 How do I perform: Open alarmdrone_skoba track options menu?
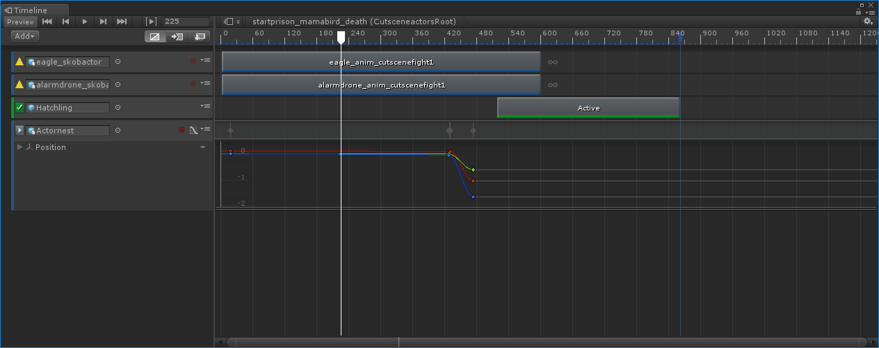(205, 84)
